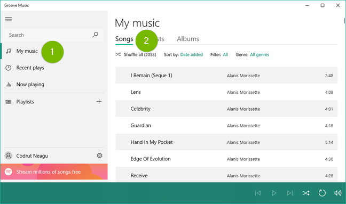The height and width of the screenshot is (204, 346).
Task: Click Stream millions of songs free banner
Action: point(54,172)
